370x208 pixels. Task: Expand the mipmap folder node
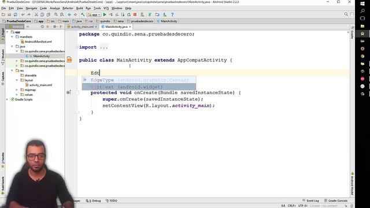[17, 90]
